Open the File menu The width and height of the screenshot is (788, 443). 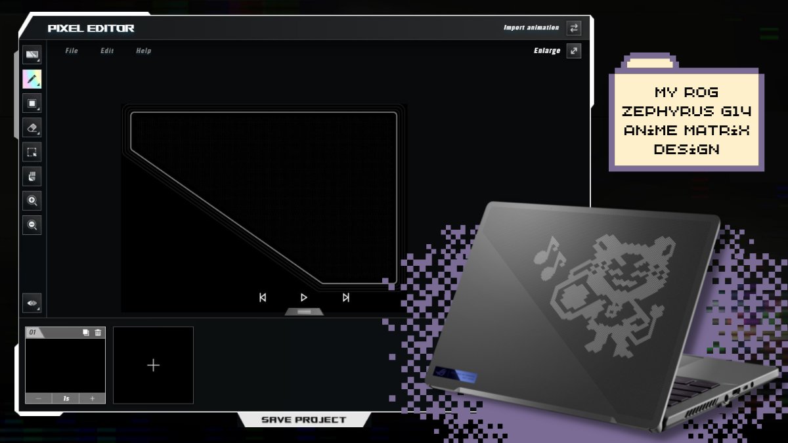pos(71,51)
